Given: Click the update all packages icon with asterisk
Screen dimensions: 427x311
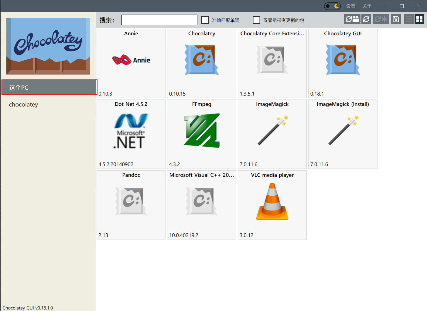Looking at the screenshot, I should (x=381, y=19).
